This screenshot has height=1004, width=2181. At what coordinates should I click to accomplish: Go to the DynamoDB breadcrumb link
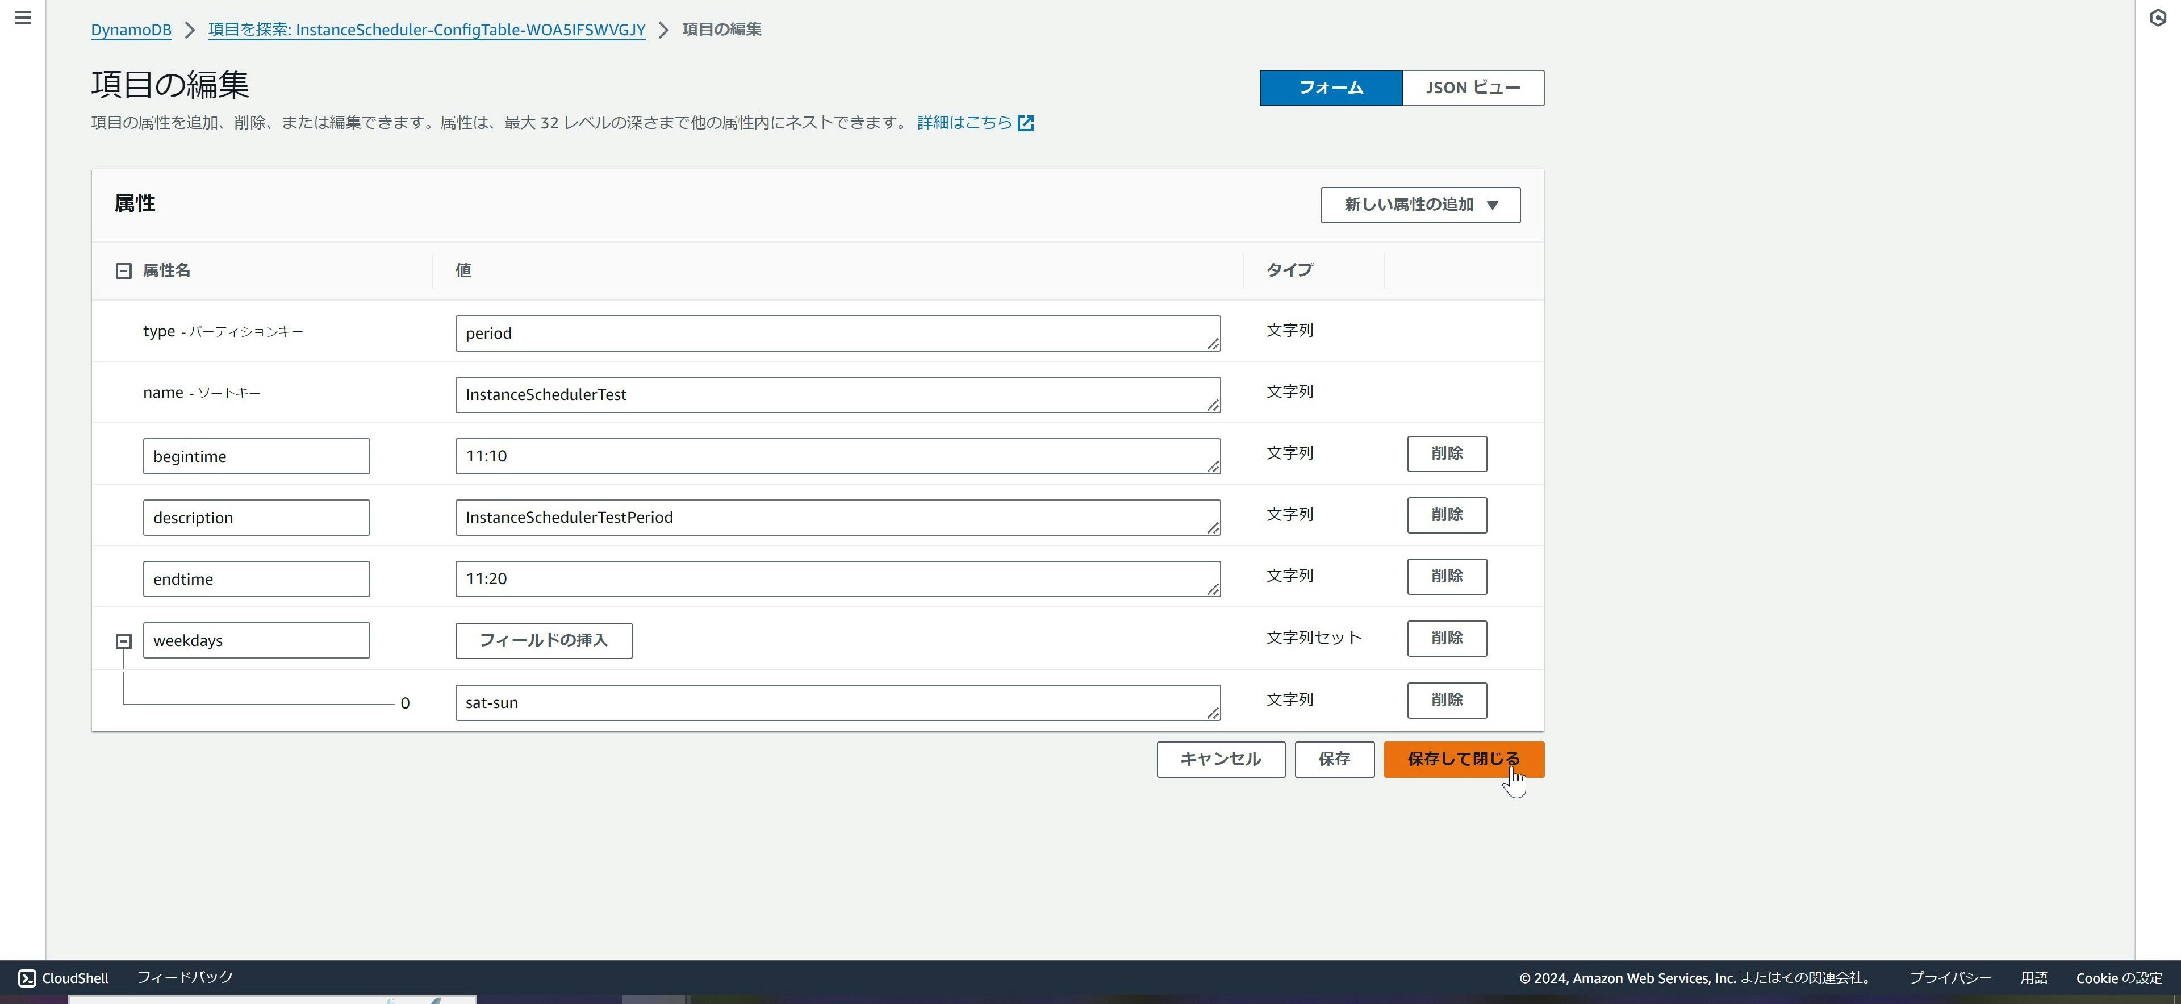[x=131, y=31]
